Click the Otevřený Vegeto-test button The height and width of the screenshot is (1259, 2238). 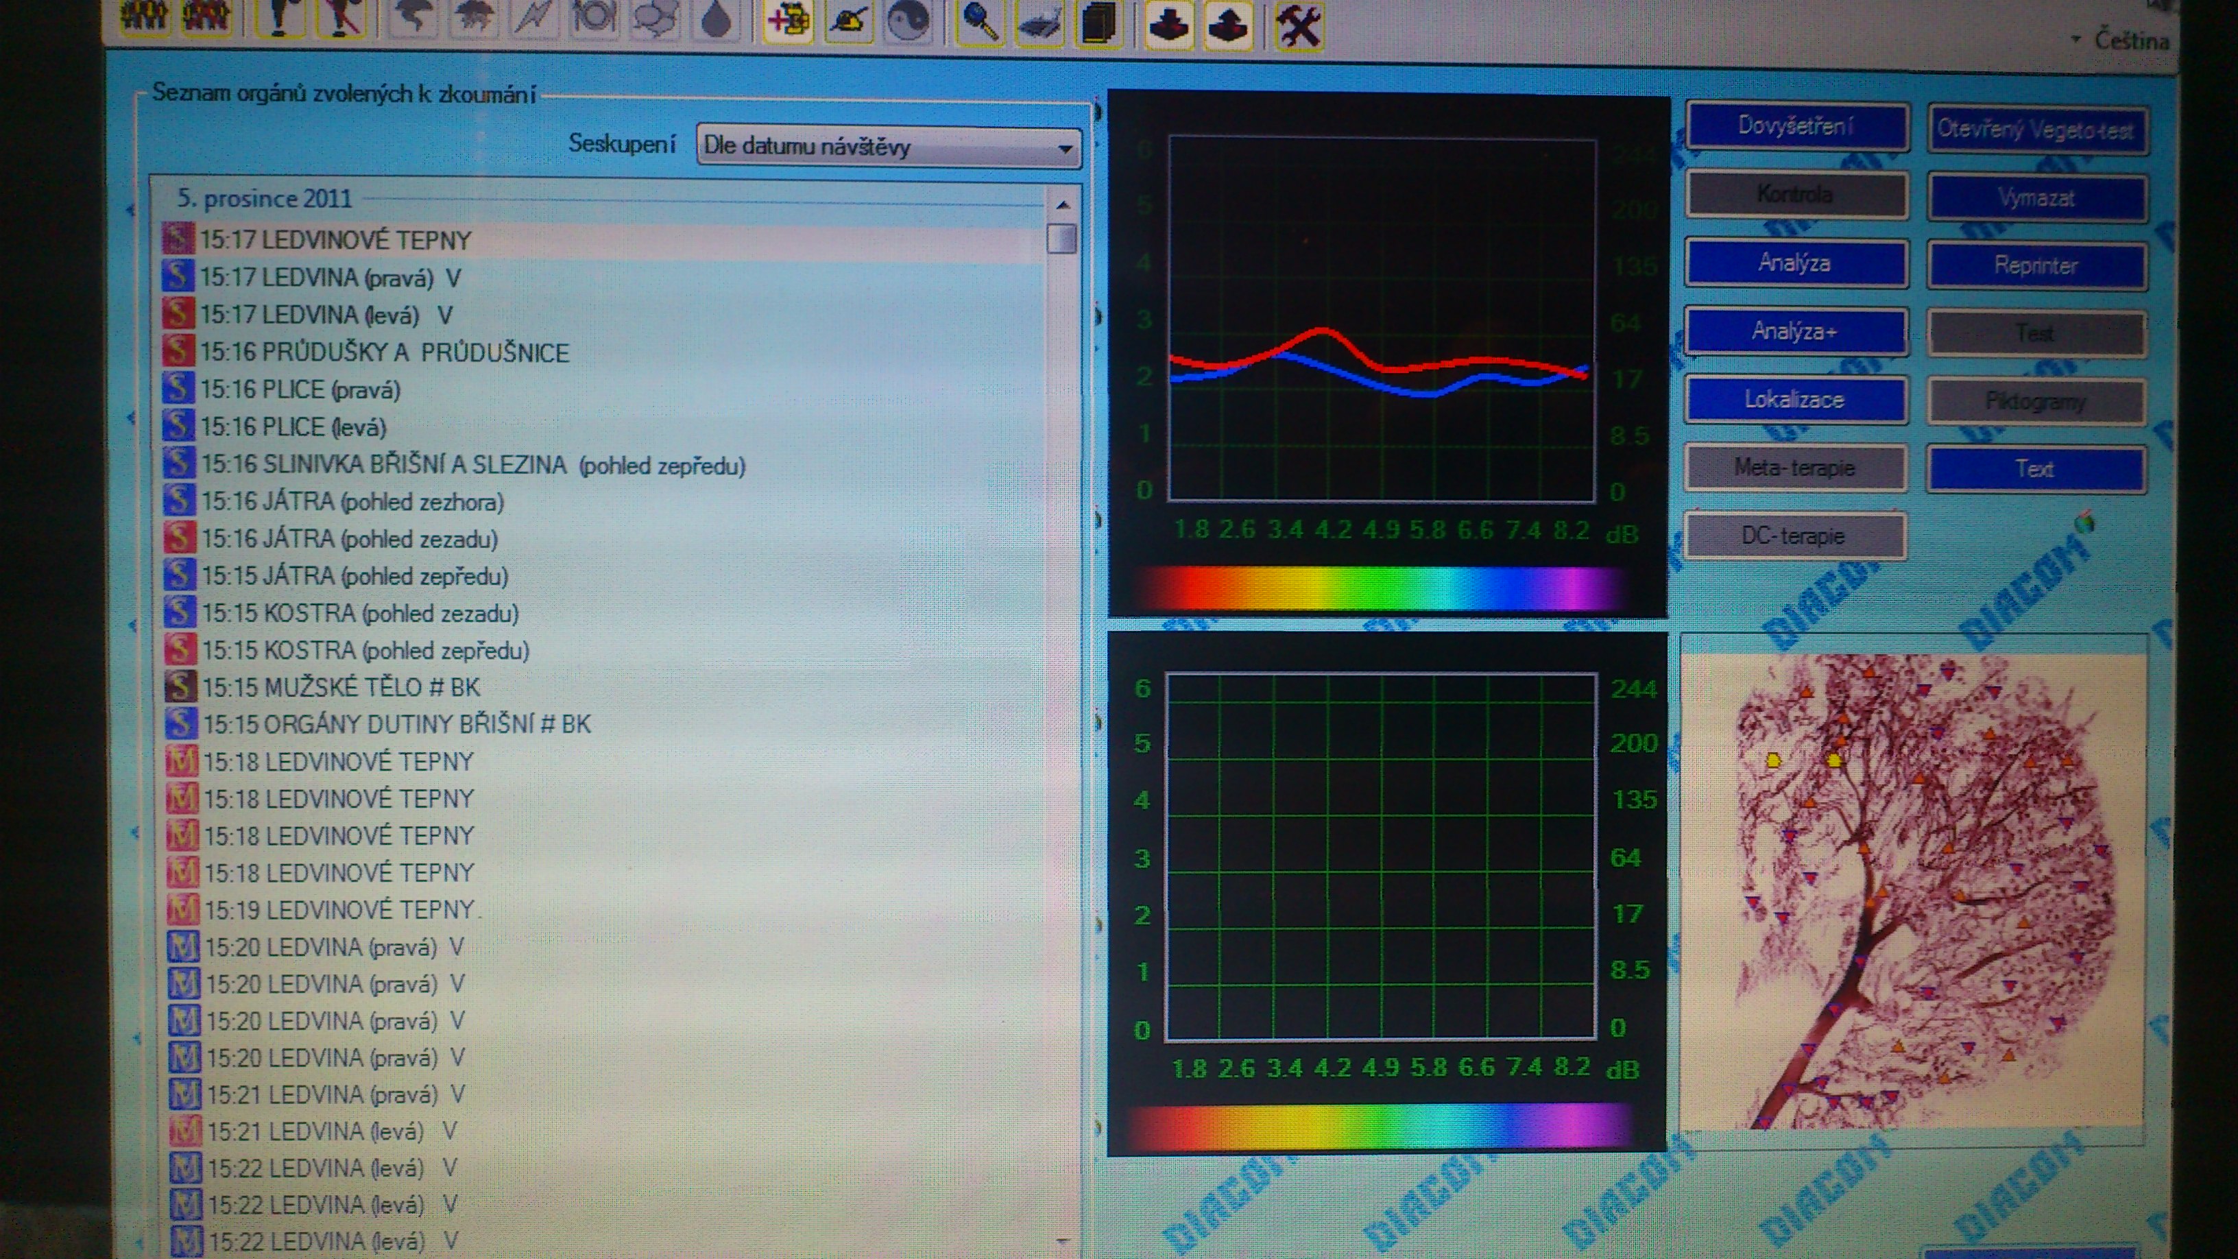coord(2036,130)
